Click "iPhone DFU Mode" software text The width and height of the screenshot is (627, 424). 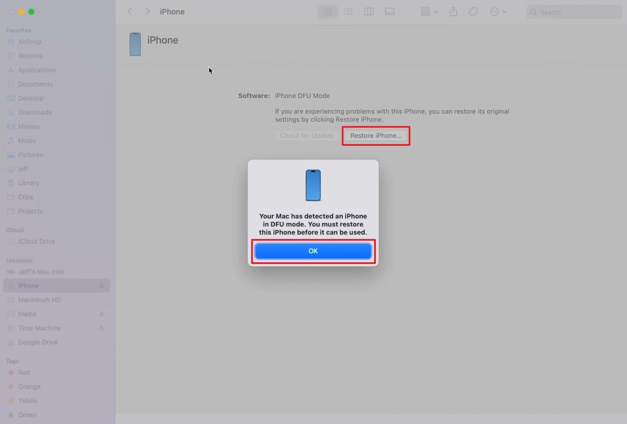pyautogui.click(x=302, y=96)
